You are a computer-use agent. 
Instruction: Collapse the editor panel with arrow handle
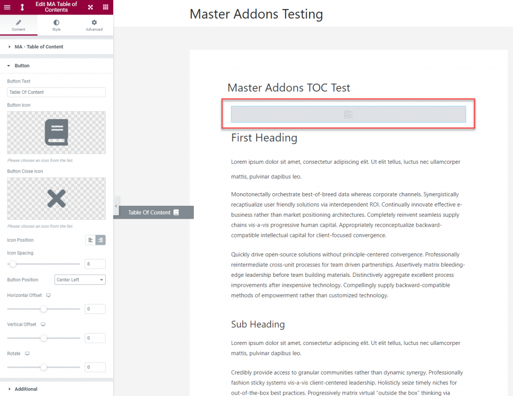[x=116, y=206]
